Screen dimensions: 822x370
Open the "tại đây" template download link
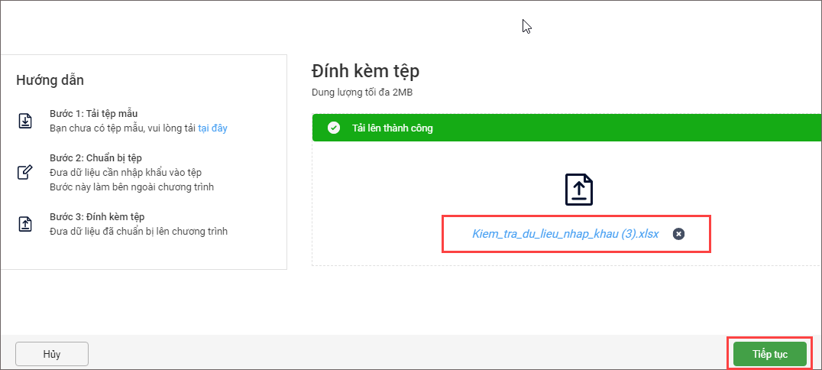point(212,128)
